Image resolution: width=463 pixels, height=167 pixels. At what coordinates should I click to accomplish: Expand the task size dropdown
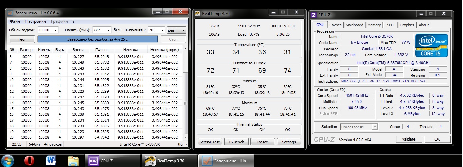pyautogui.click(x=55, y=30)
